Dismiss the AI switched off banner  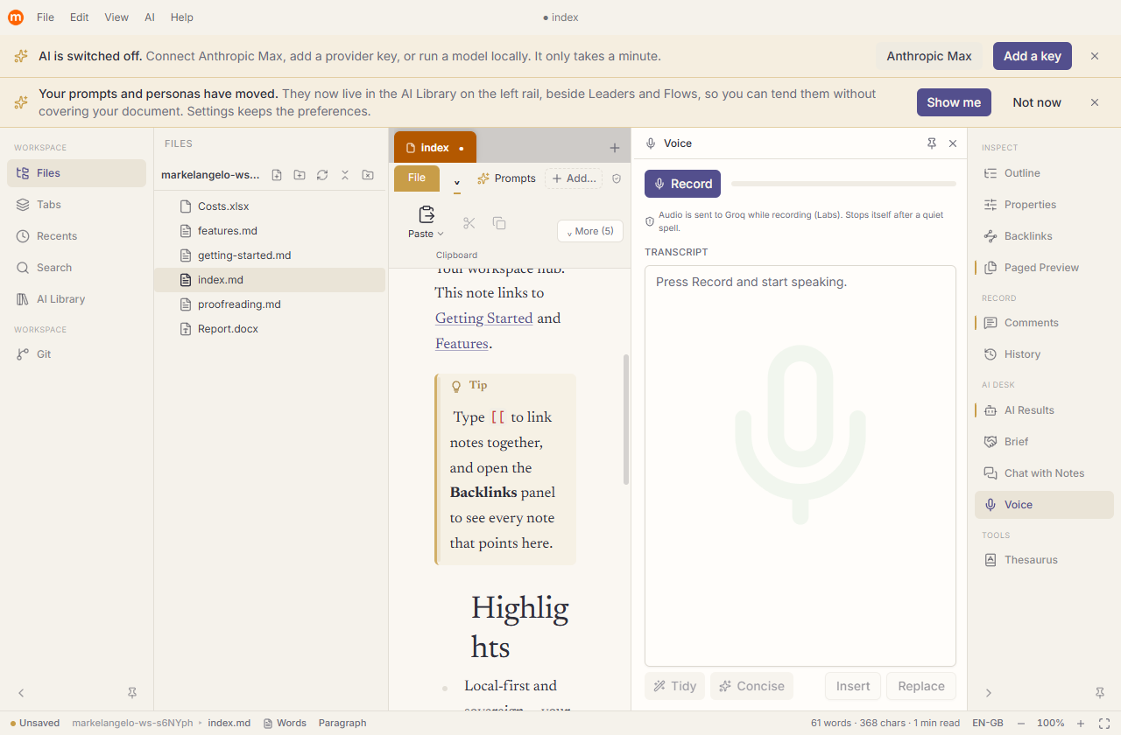pos(1095,56)
